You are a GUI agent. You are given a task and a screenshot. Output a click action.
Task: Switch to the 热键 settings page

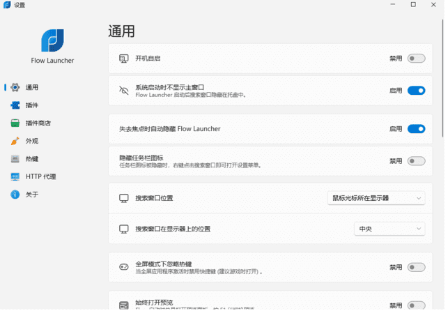[x=32, y=159]
